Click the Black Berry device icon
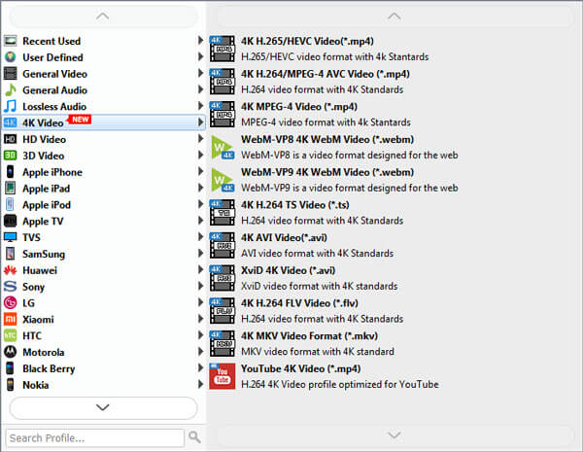 [x=10, y=368]
